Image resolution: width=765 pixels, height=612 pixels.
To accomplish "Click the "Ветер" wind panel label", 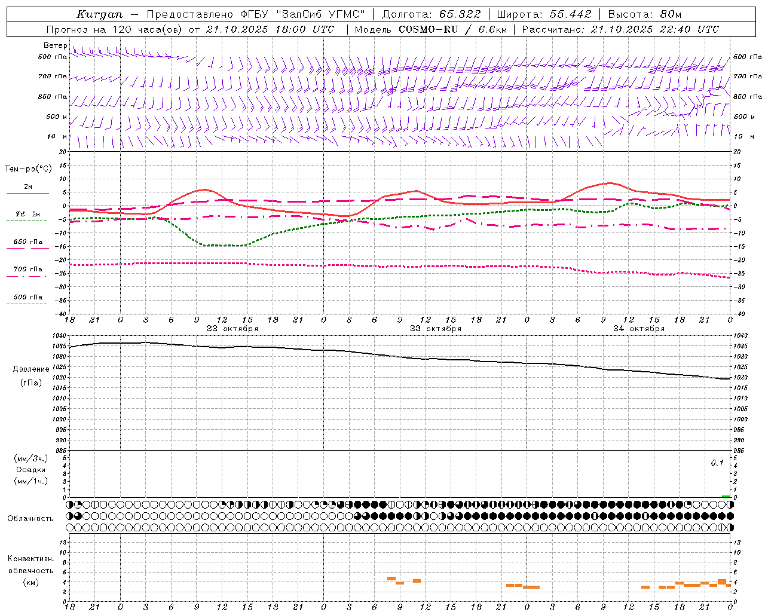I will 56,45.
